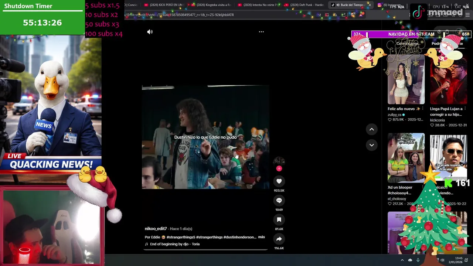Image resolution: width=473 pixels, height=266 pixels.
Task: Share the video using the arrow icon
Action: click(279, 239)
